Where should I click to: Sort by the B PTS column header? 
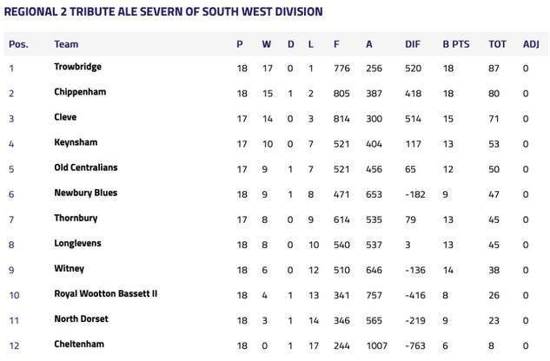(x=456, y=44)
